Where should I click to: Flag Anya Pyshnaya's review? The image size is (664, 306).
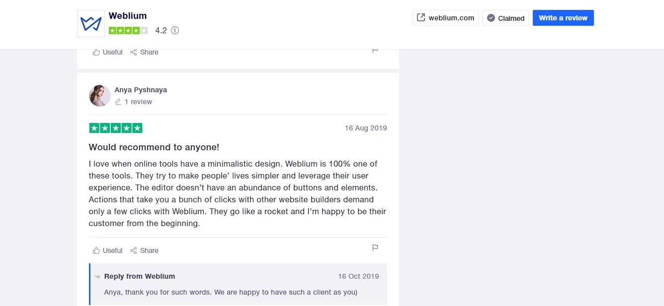click(x=375, y=247)
